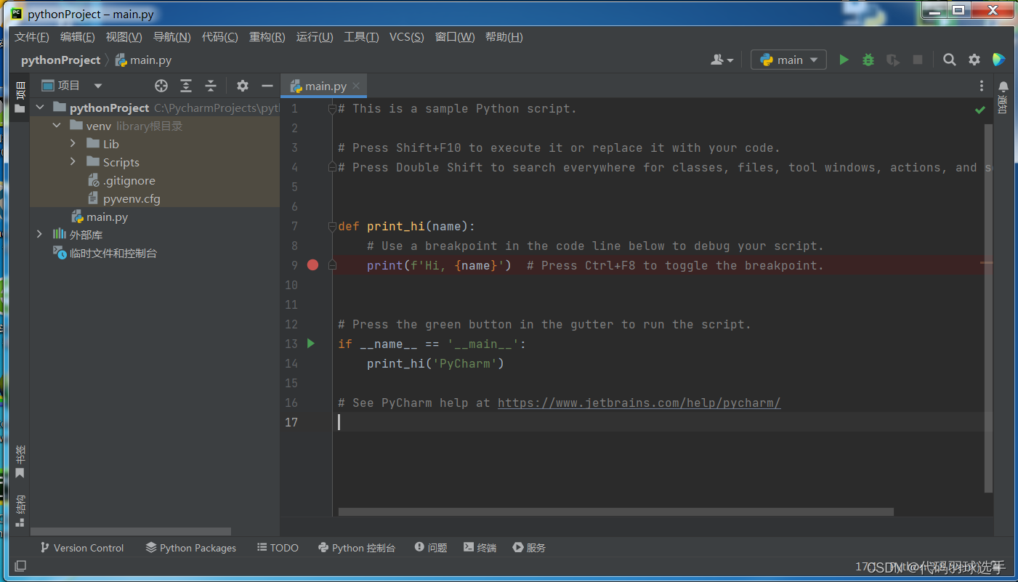The image size is (1018, 582).
Task: Click the project panel horizontal scrollbar
Action: point(131,532)
